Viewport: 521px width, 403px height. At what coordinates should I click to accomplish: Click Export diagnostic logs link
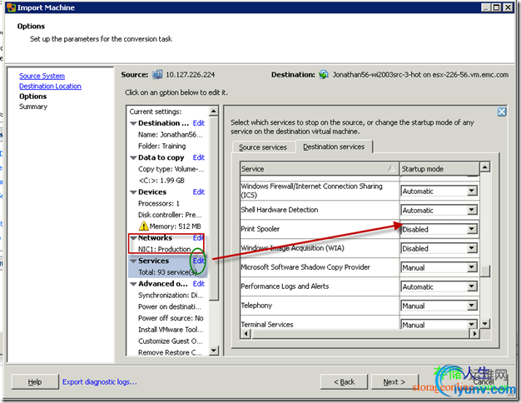pos(99,381)
